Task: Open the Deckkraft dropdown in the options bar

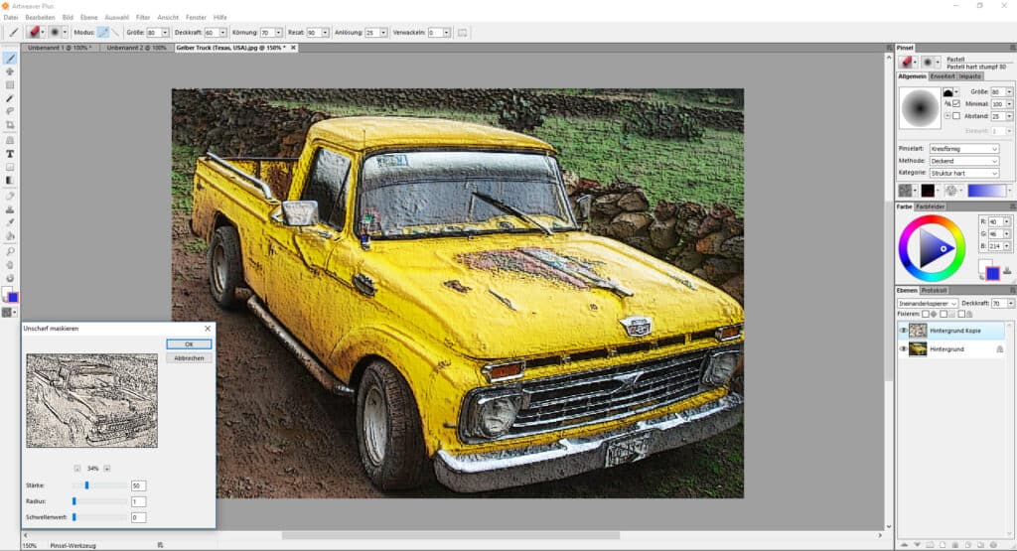Action: [222, 33]
